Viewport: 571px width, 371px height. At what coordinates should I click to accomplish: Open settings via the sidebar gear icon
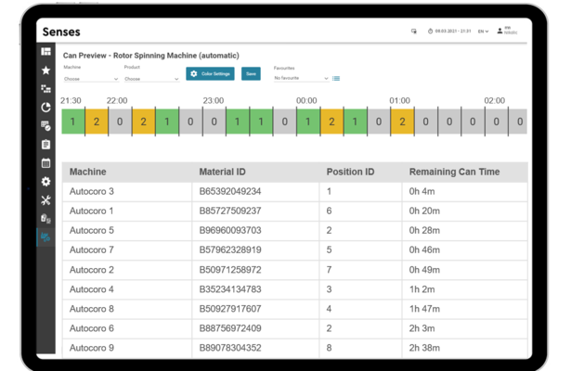45,182
